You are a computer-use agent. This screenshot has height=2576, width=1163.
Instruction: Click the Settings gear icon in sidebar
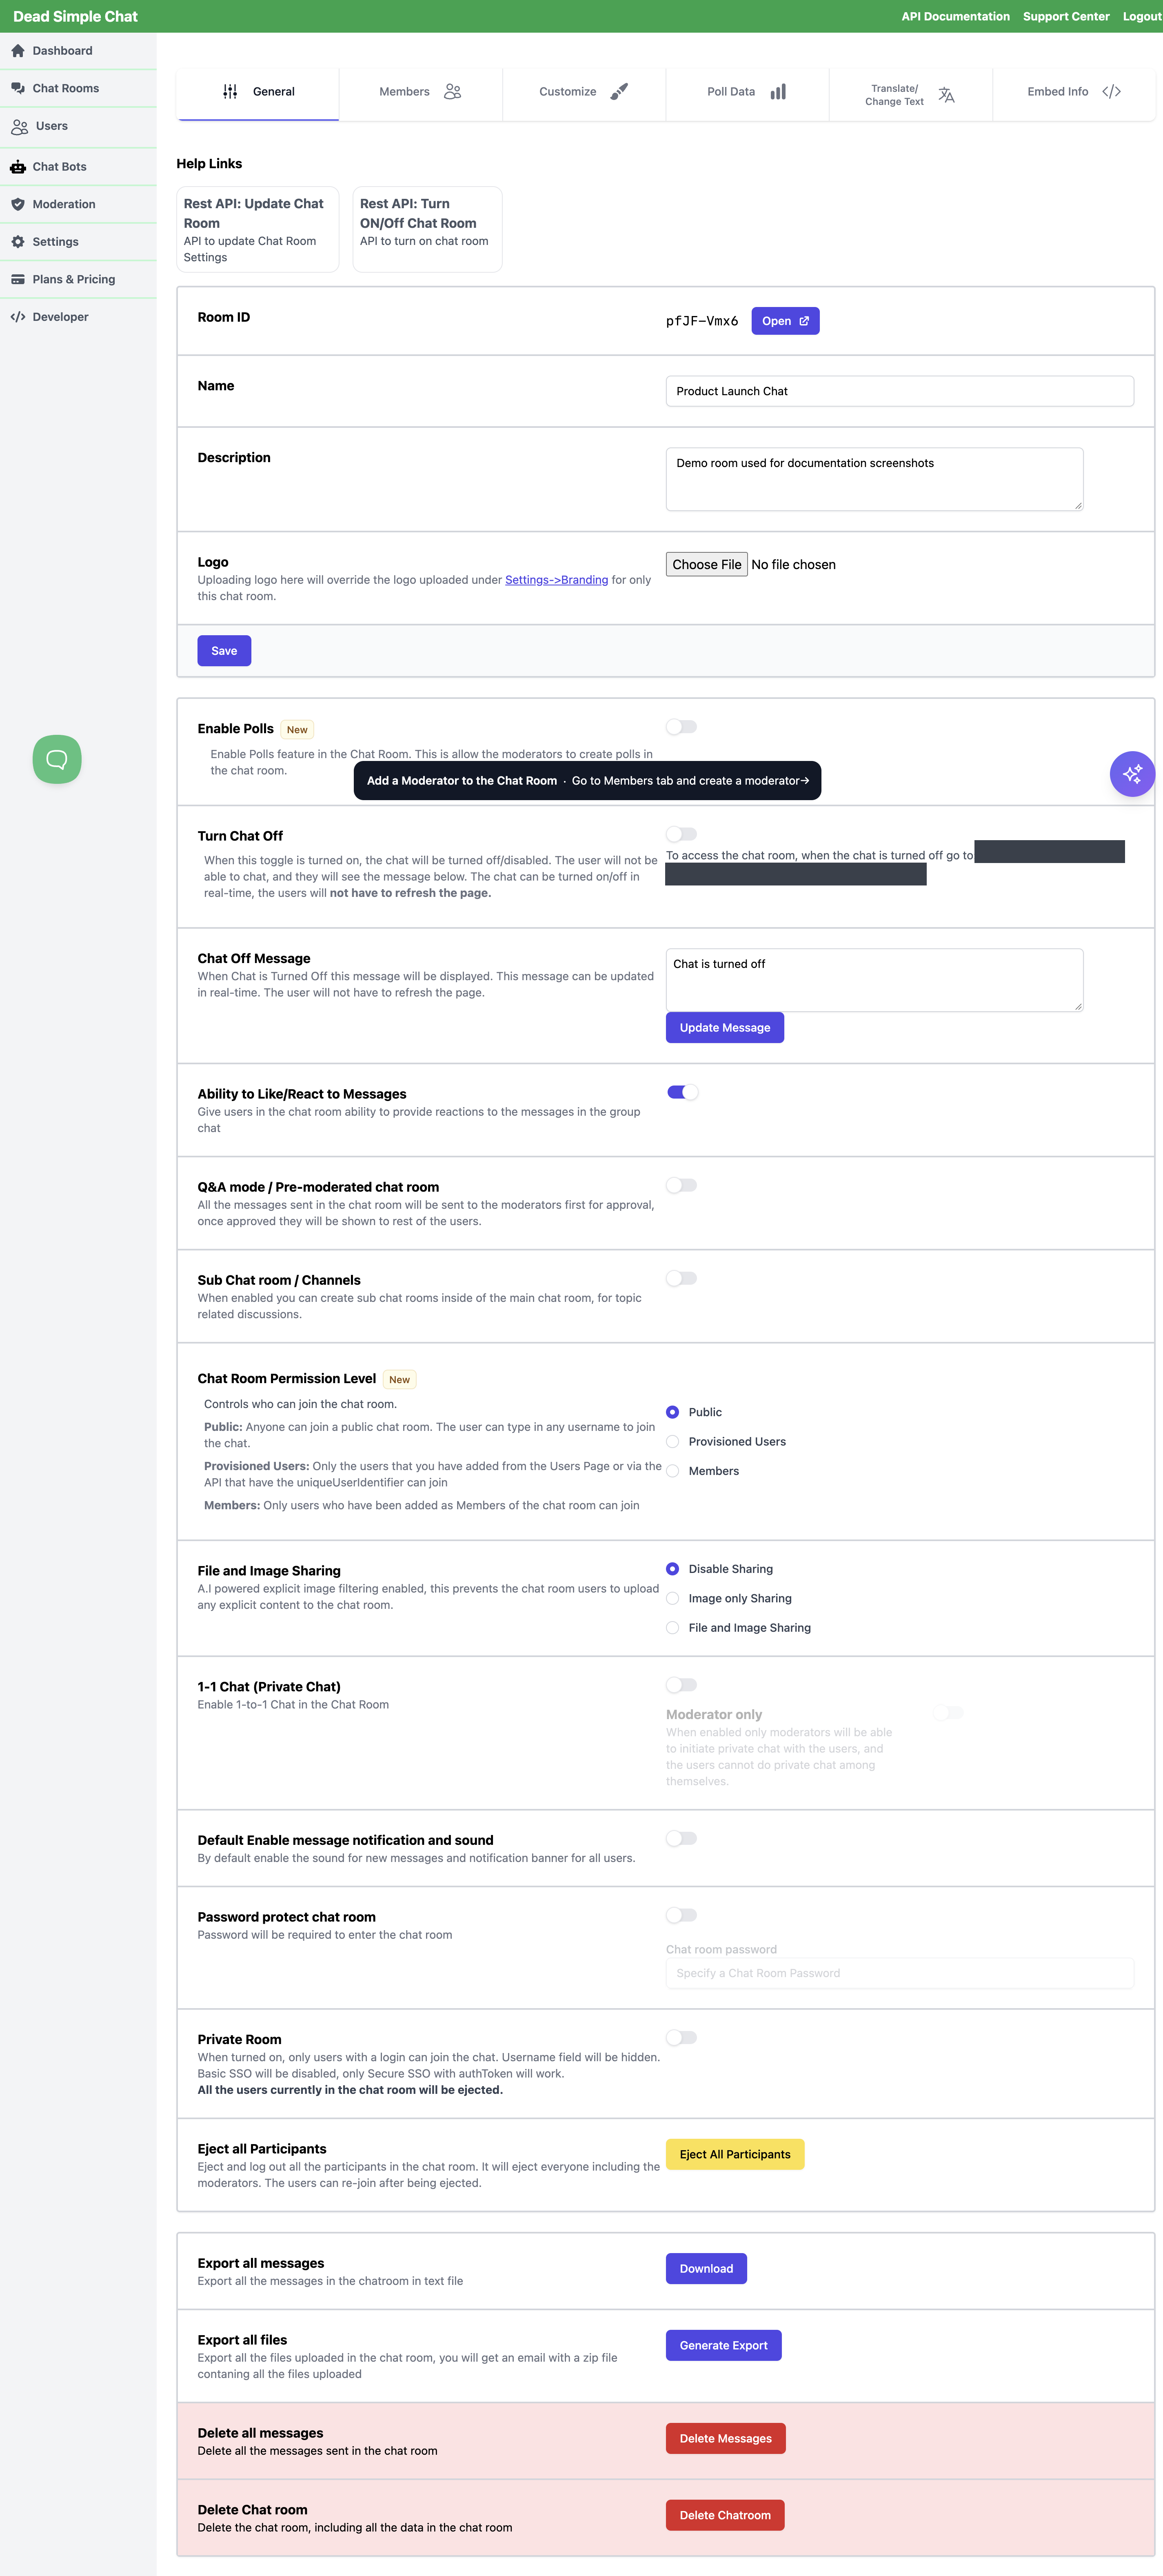pos(18,242)
